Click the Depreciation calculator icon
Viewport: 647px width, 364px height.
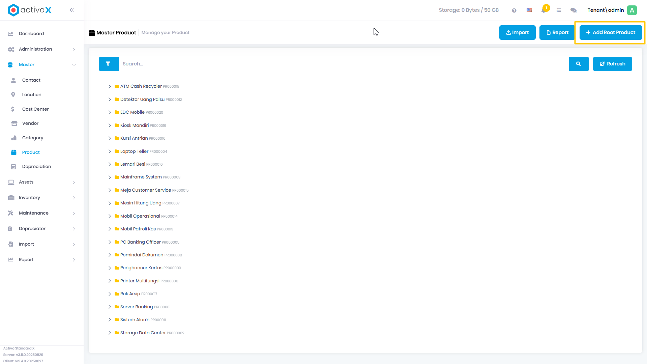point(13,167)
